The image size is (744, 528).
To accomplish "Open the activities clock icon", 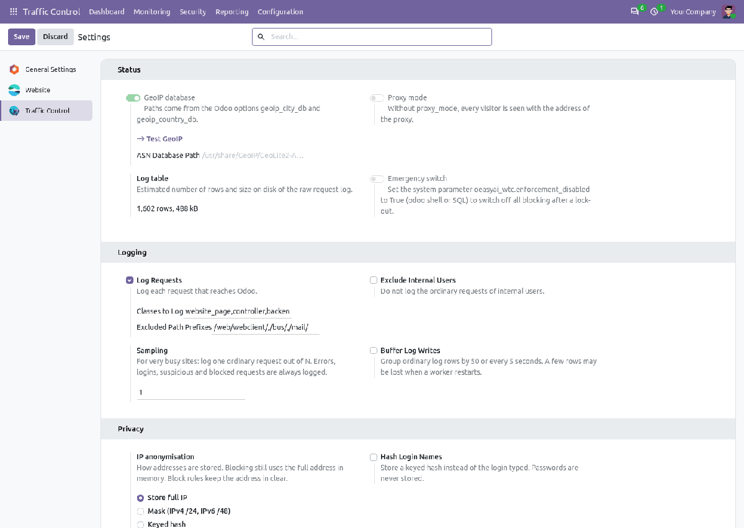I will 654,11.
